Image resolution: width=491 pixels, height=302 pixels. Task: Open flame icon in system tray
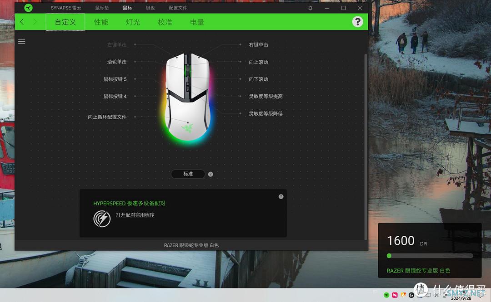point(403,295)
